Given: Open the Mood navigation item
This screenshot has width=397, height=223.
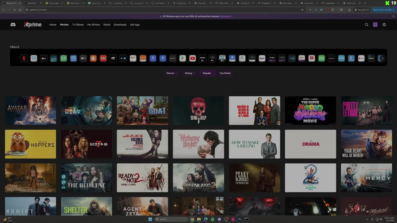Looking at the screenshot, I should [x=107, y=24].
